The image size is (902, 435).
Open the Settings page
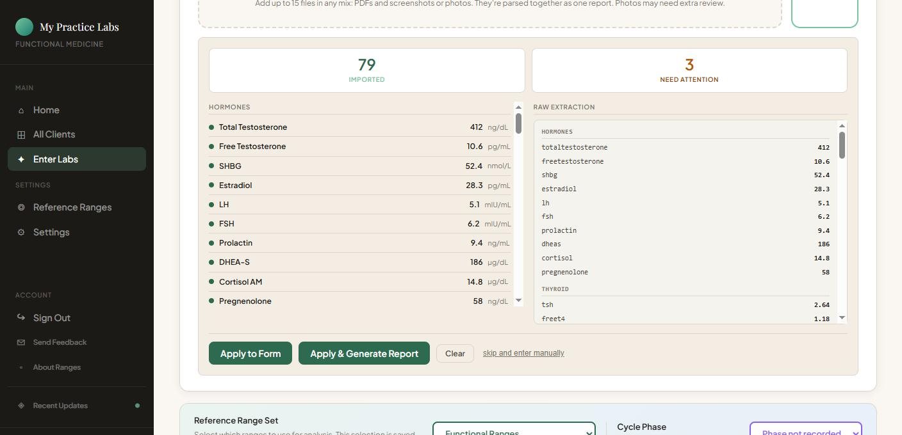click(x=77, y=232)
